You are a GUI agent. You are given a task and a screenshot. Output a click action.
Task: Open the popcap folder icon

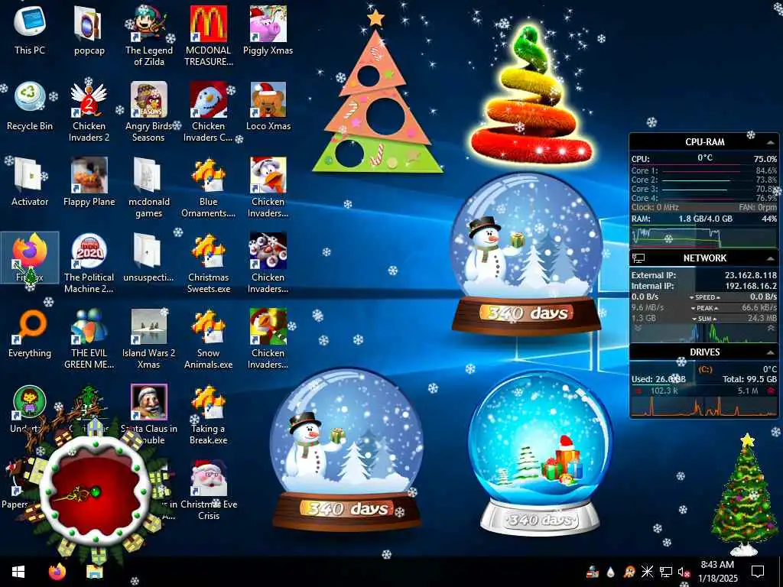89,31
